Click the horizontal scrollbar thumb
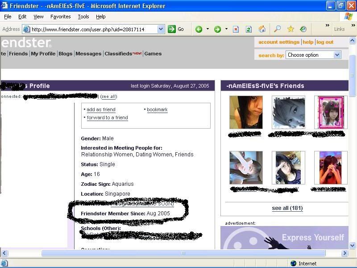Image resolution: width=357 pixels, height=268 pixels. click(x=183, y=253)
